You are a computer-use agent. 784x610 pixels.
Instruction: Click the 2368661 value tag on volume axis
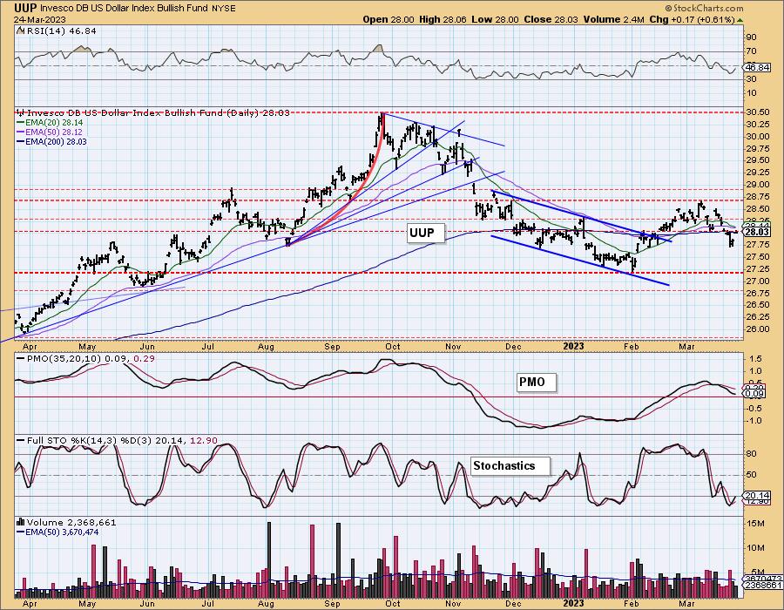(763, 585)
